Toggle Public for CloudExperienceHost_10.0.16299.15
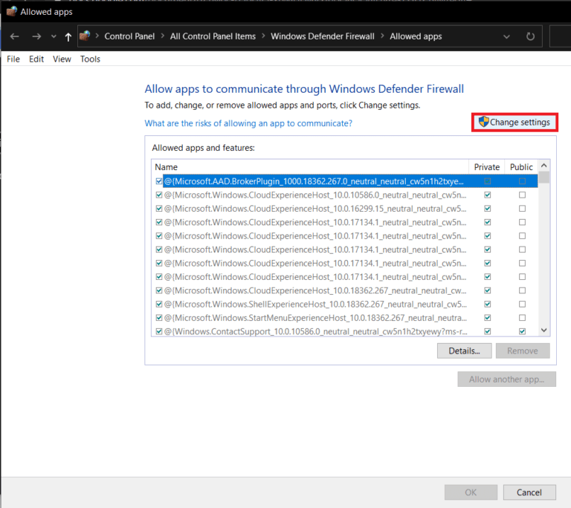Image resolution: width=571 pixels, height=508 pixels. [522, 209]
